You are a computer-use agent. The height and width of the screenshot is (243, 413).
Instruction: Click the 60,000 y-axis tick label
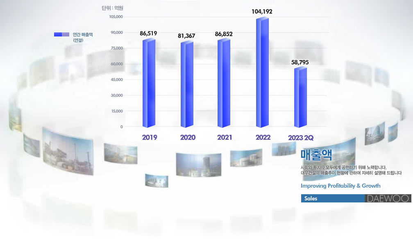(x=117, y=64)
